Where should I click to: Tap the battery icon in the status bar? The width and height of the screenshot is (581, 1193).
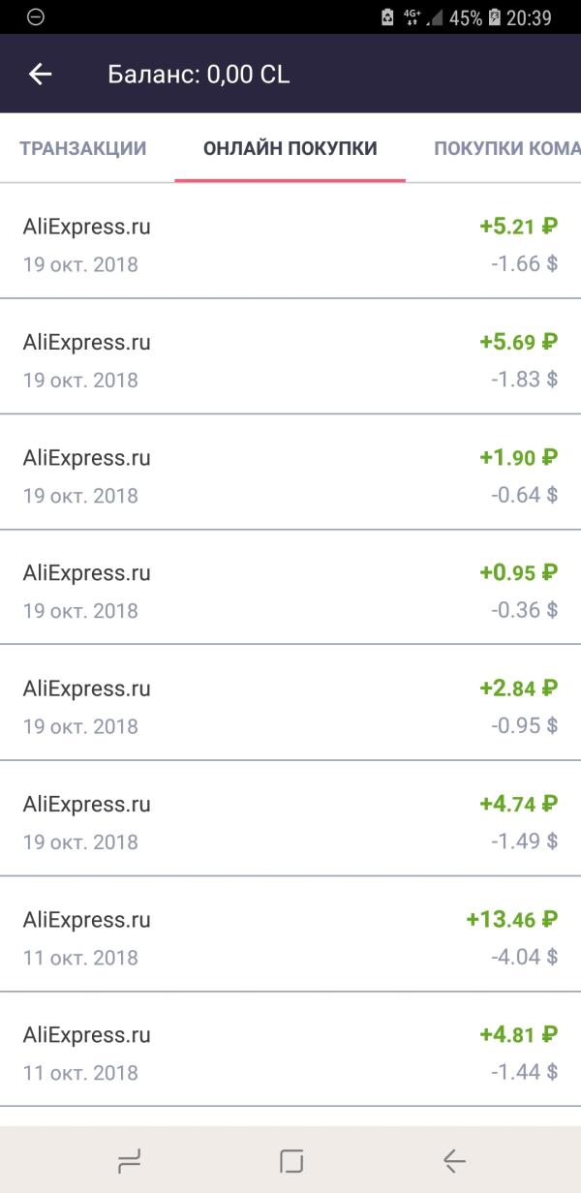tap(495, 17)
